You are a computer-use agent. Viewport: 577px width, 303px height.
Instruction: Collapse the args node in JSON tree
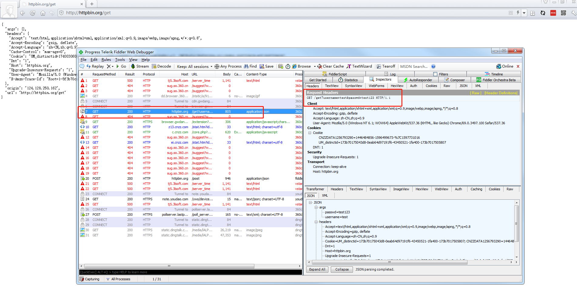click(x=316, y=207)
